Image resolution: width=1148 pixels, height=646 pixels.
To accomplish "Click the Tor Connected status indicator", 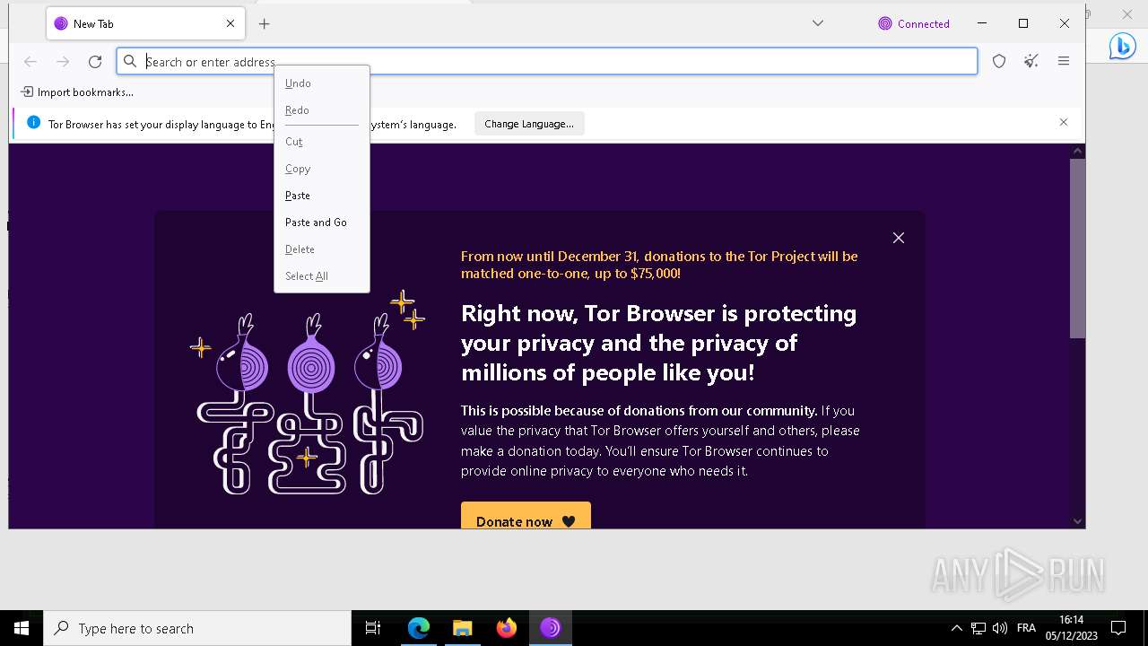I will (x=914, y=24).
